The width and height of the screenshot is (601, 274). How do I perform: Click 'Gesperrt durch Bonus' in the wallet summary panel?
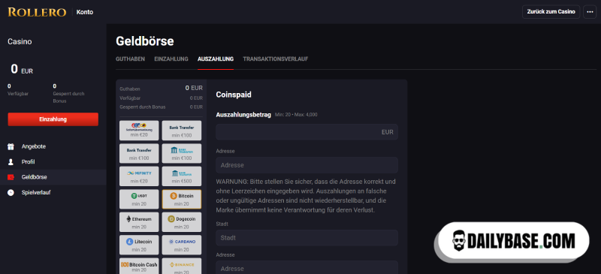pyautogui.click(x=143, y=107)
